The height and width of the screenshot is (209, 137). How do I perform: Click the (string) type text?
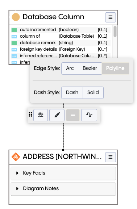coord(66,43)
